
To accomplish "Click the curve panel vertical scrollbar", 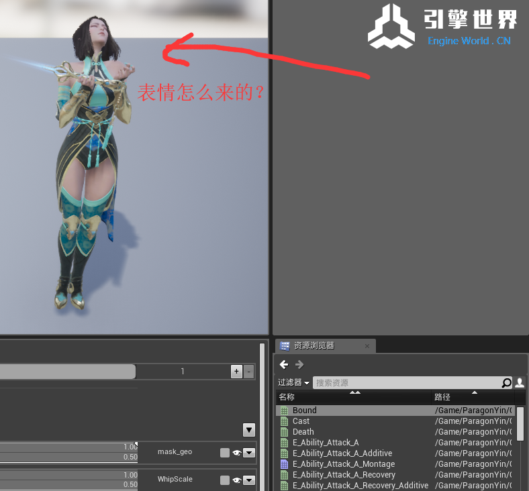I will coord(262,417).
